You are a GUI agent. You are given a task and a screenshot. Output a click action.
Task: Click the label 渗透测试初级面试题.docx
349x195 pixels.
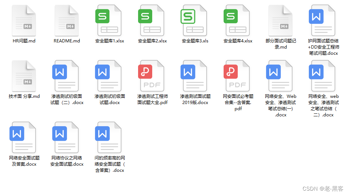click(109, 100)
